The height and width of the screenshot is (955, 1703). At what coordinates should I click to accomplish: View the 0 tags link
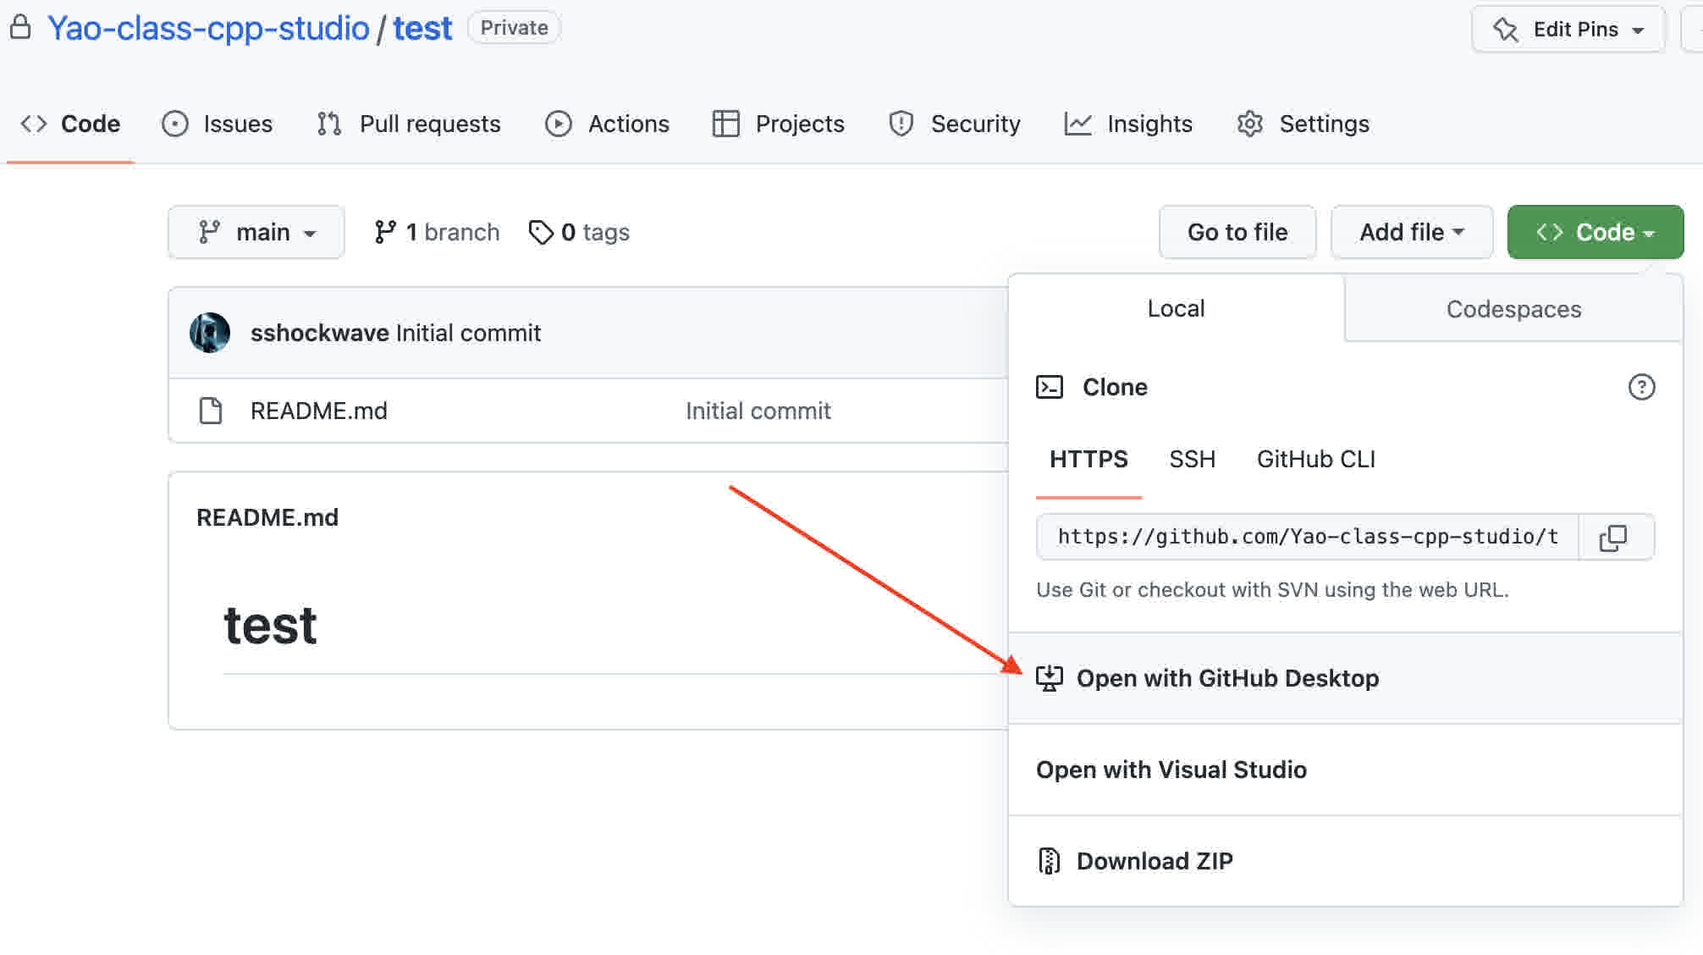coord(579,232)
